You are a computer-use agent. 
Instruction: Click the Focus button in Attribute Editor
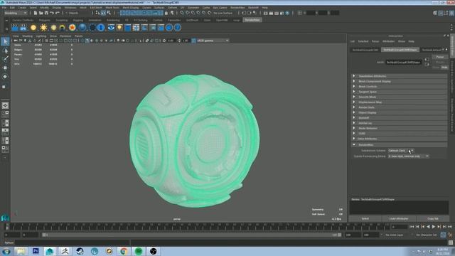pos(440,57)
